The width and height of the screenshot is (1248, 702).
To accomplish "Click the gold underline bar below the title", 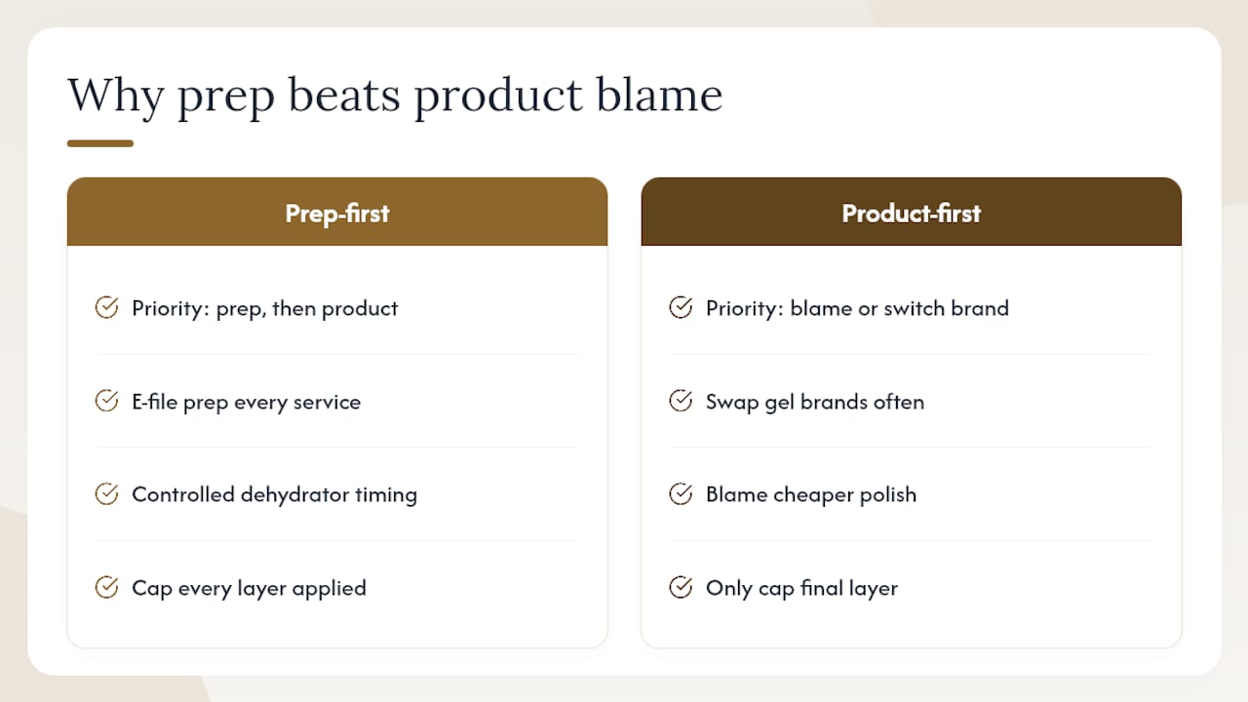I will [x=99, y=143].
